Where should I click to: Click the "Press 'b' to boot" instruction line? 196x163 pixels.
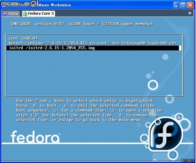pos(85,106)
